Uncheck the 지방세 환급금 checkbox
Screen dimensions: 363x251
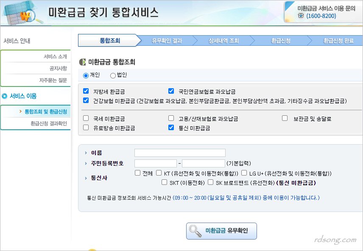[x=86, y=91]
